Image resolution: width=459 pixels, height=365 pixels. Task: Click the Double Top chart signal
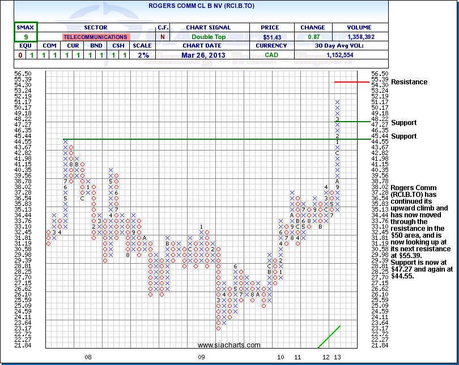[x=208, y=37]
